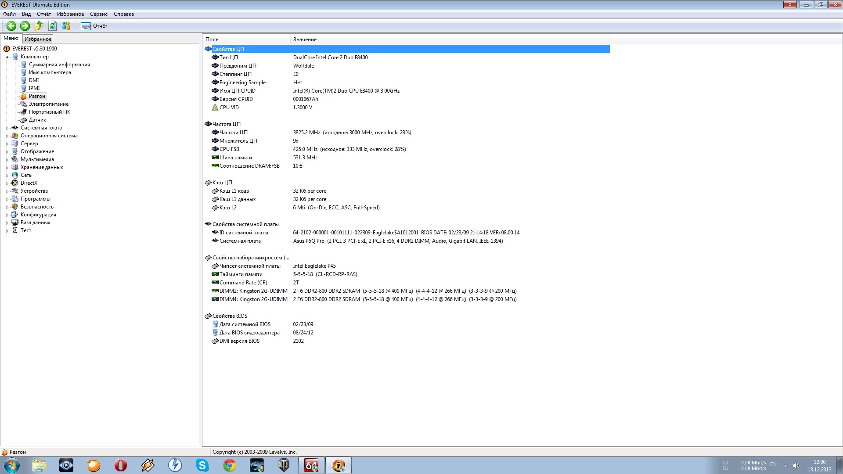Click the Значение column header
The width and height of the screenshot is (843, 474).
click(305, 39)
